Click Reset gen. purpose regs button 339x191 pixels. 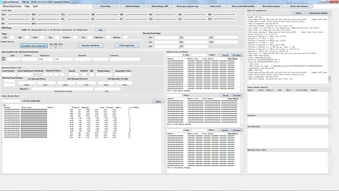point(188,6)
